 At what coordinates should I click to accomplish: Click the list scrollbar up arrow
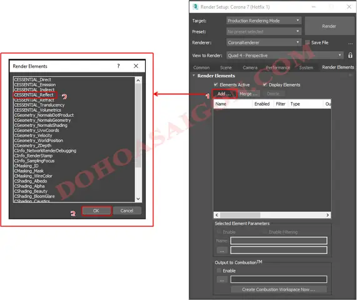point(138,80)
